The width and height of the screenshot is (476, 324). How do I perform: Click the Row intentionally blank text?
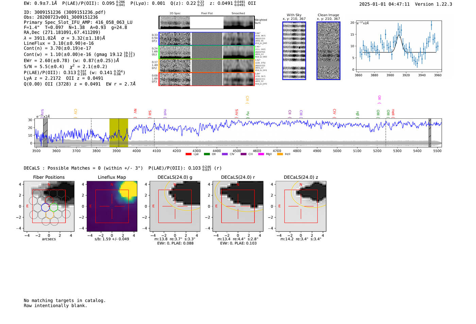tap(55, 306)
